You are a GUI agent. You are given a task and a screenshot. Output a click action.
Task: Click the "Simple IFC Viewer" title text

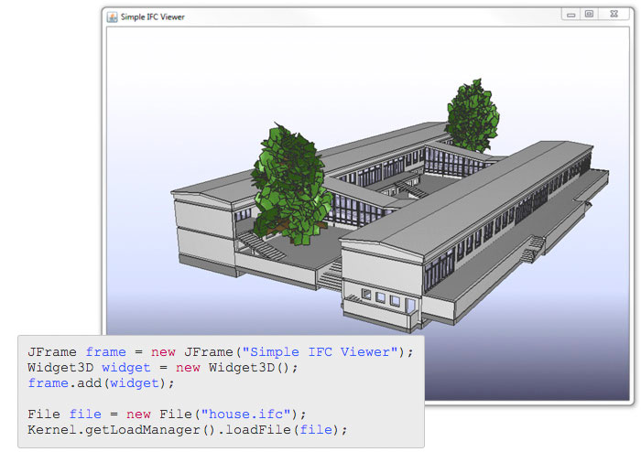pyautogui.click(x=153, y=17)
